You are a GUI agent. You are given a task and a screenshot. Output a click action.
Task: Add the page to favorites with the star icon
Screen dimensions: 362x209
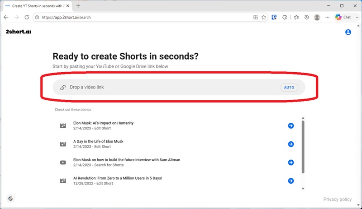click(x=264, y=17)
